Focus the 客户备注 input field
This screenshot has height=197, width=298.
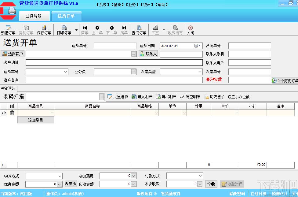point(114,80)
